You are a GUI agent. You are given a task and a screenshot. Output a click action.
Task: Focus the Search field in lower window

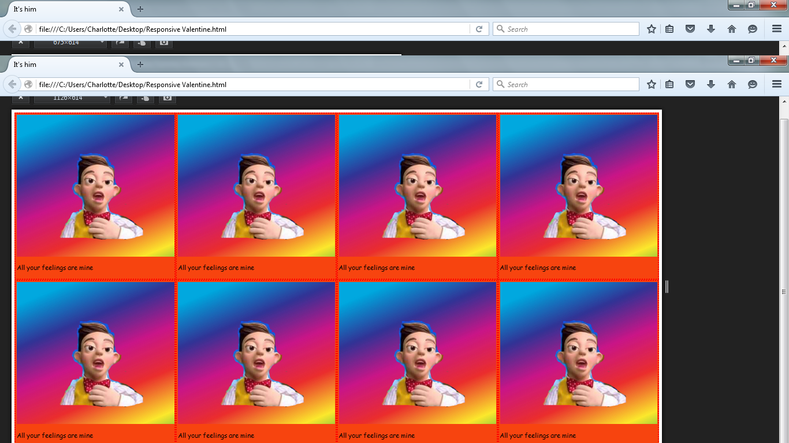(566, 84)
